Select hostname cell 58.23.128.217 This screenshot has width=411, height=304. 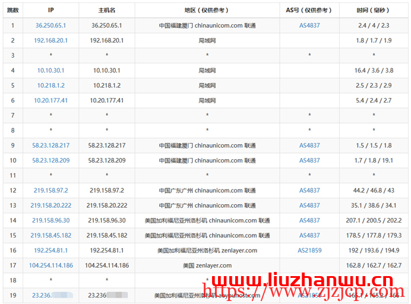coord(107,145)
